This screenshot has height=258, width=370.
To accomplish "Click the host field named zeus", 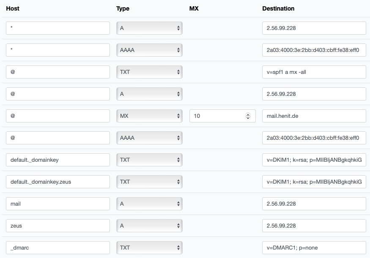I will click(58, 226).
